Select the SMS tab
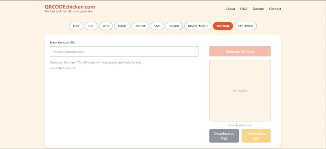326x149 pixels. coord(157,26)
